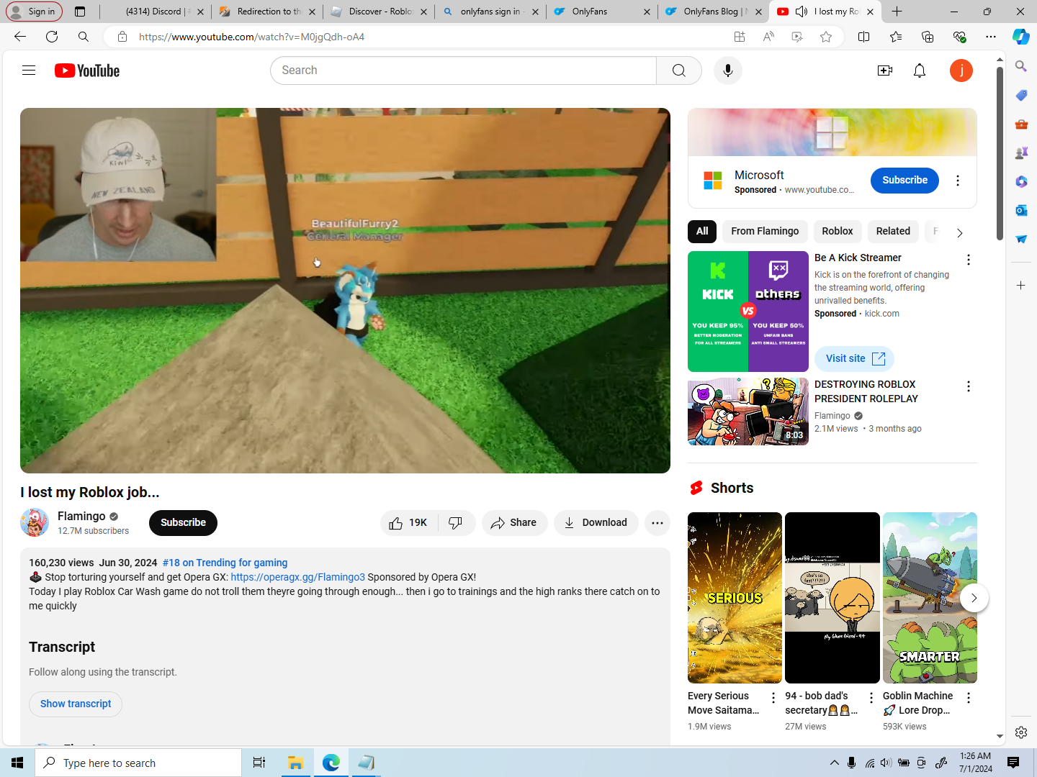This screenshot has width=1037, height=777.
Task: Open Edge Collections
Action: (928, 37)
